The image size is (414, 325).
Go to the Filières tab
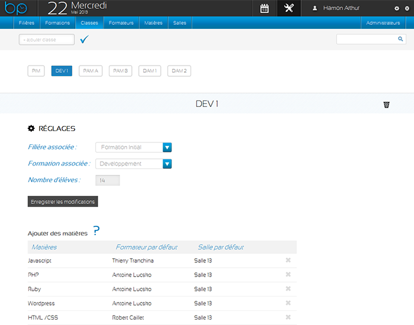pyautogui.click(x=27, y=23)
